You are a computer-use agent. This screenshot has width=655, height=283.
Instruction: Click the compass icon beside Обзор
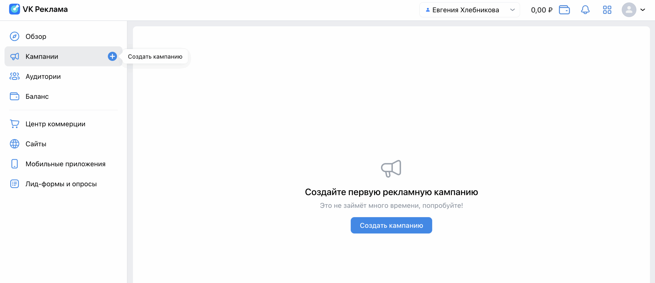pos(15,37)
